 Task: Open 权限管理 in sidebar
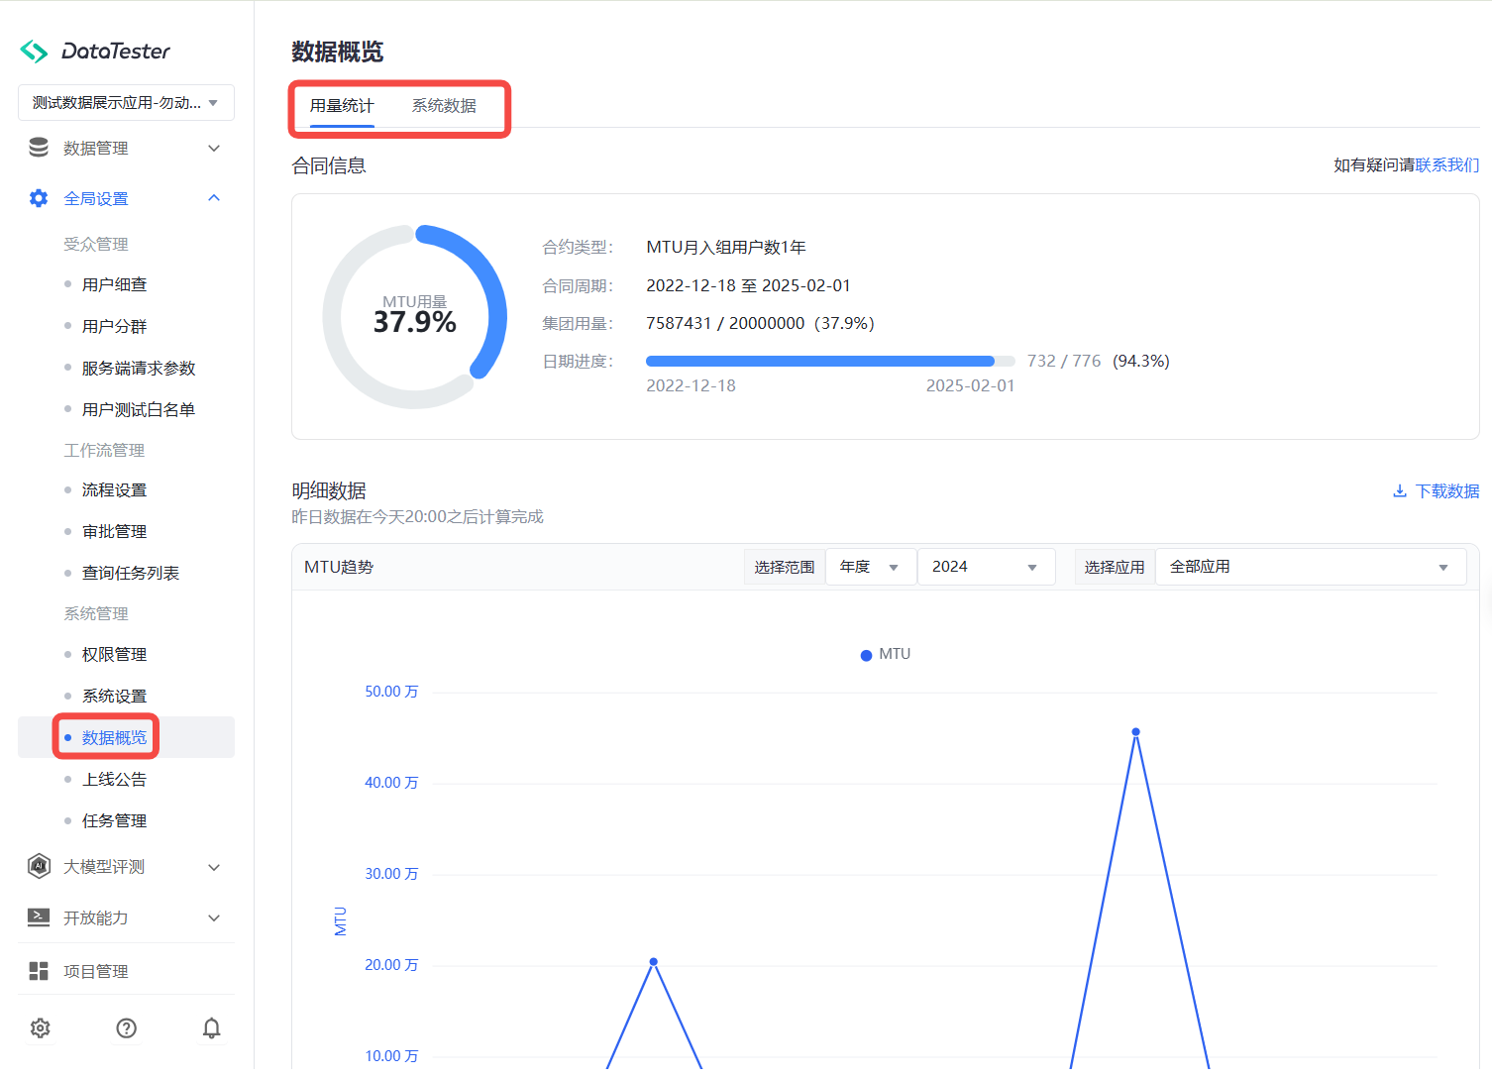114,654
